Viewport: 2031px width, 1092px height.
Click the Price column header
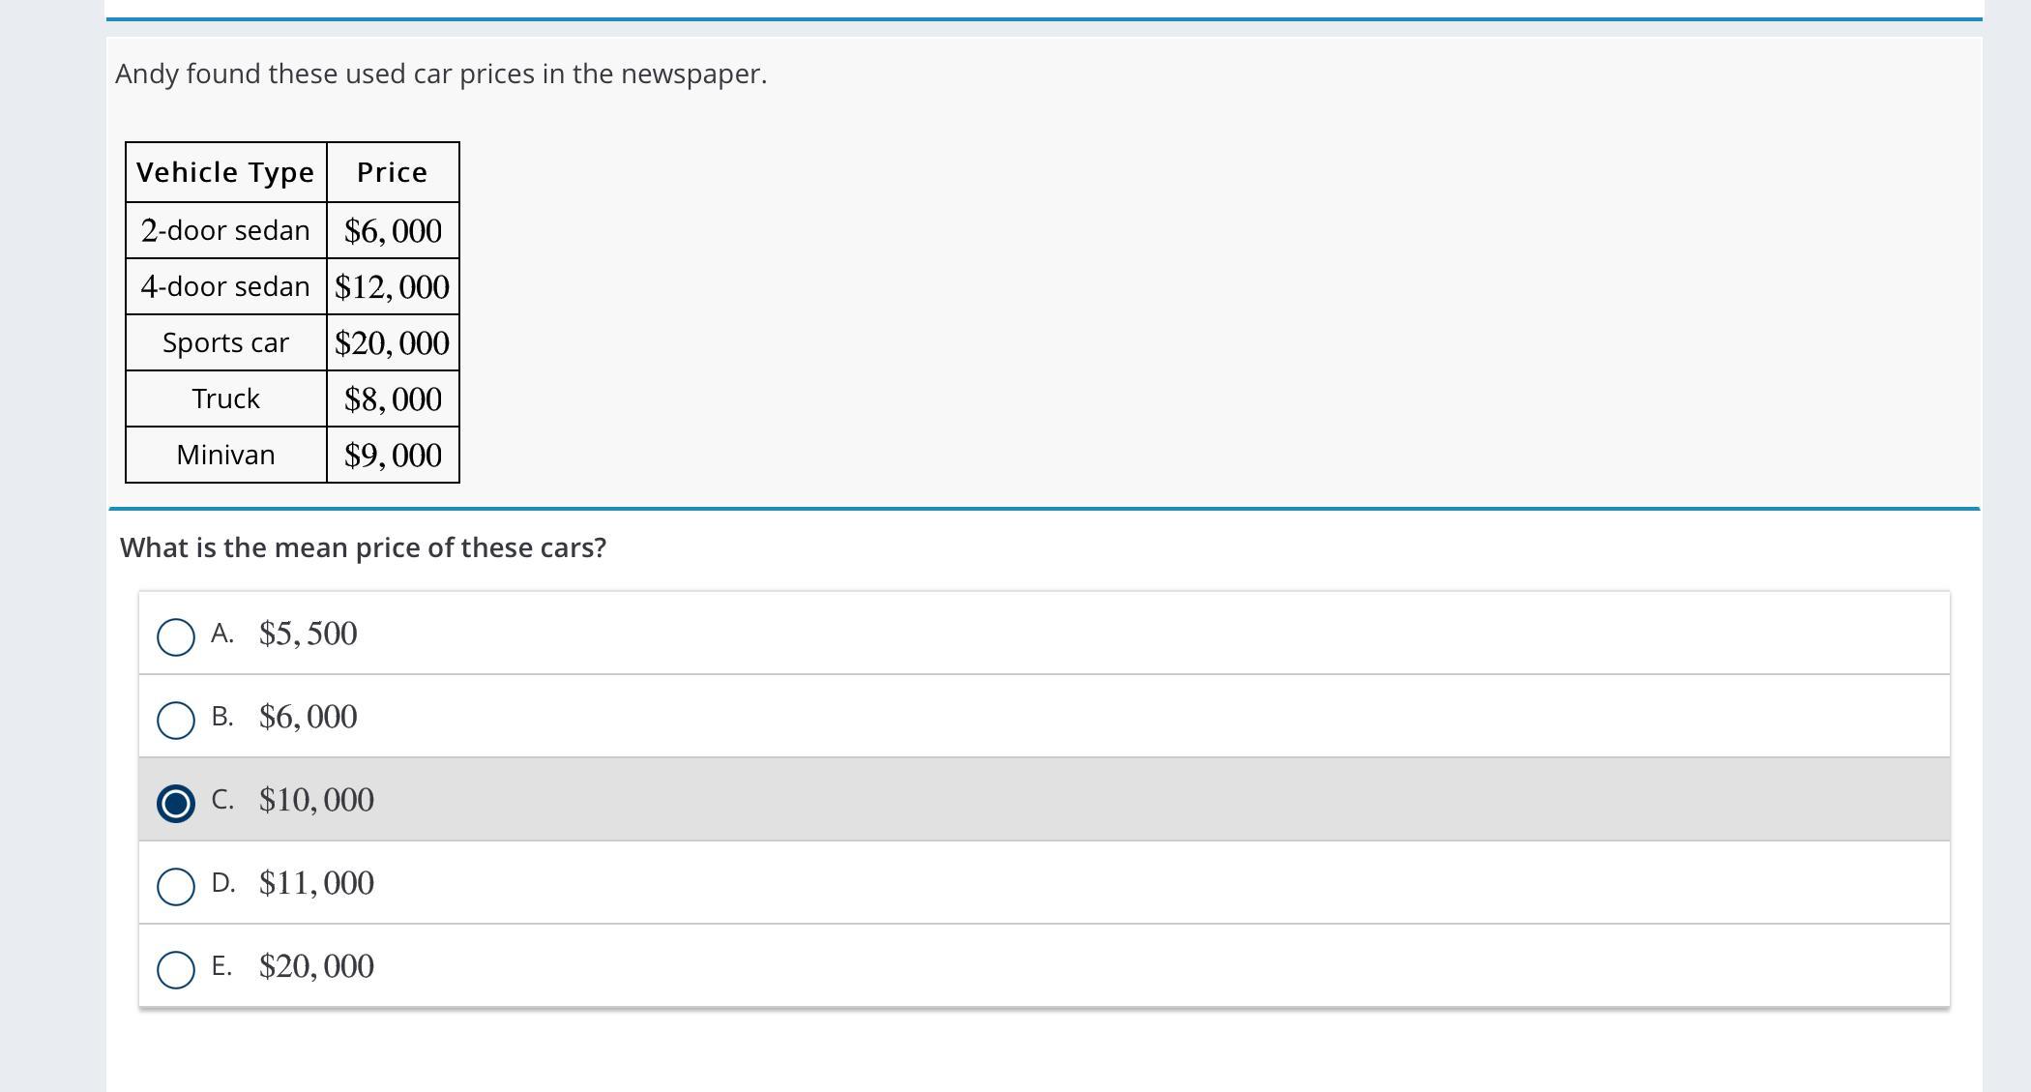pos(392,172)
